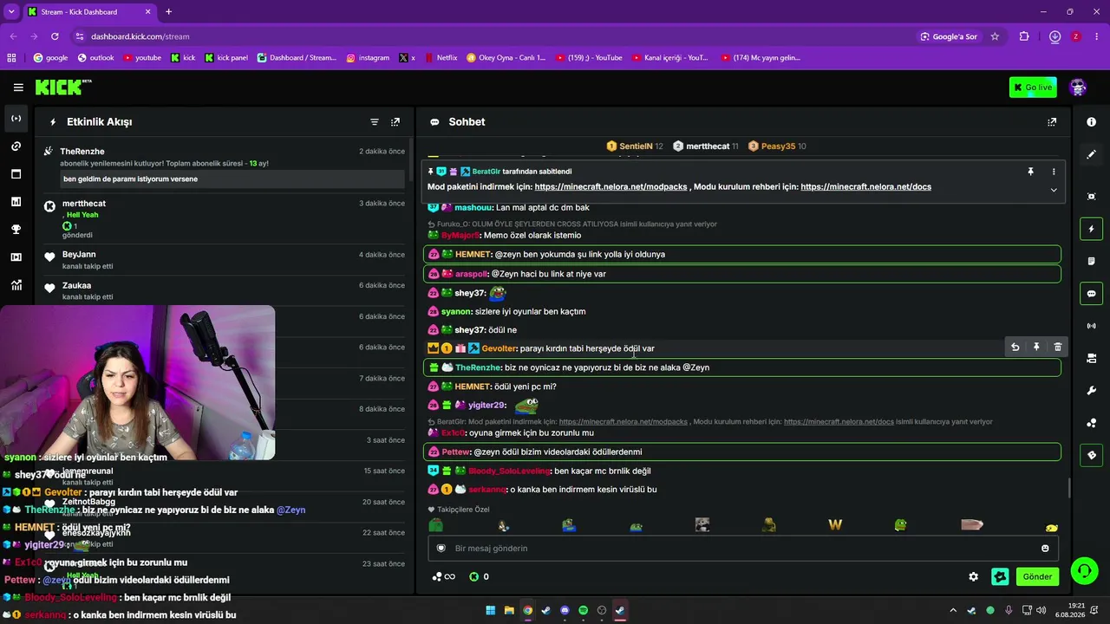The height and width of the screenshot is (624, 1110).
Task: Bookmark this page with the star icon
Action: pos(995,36)
